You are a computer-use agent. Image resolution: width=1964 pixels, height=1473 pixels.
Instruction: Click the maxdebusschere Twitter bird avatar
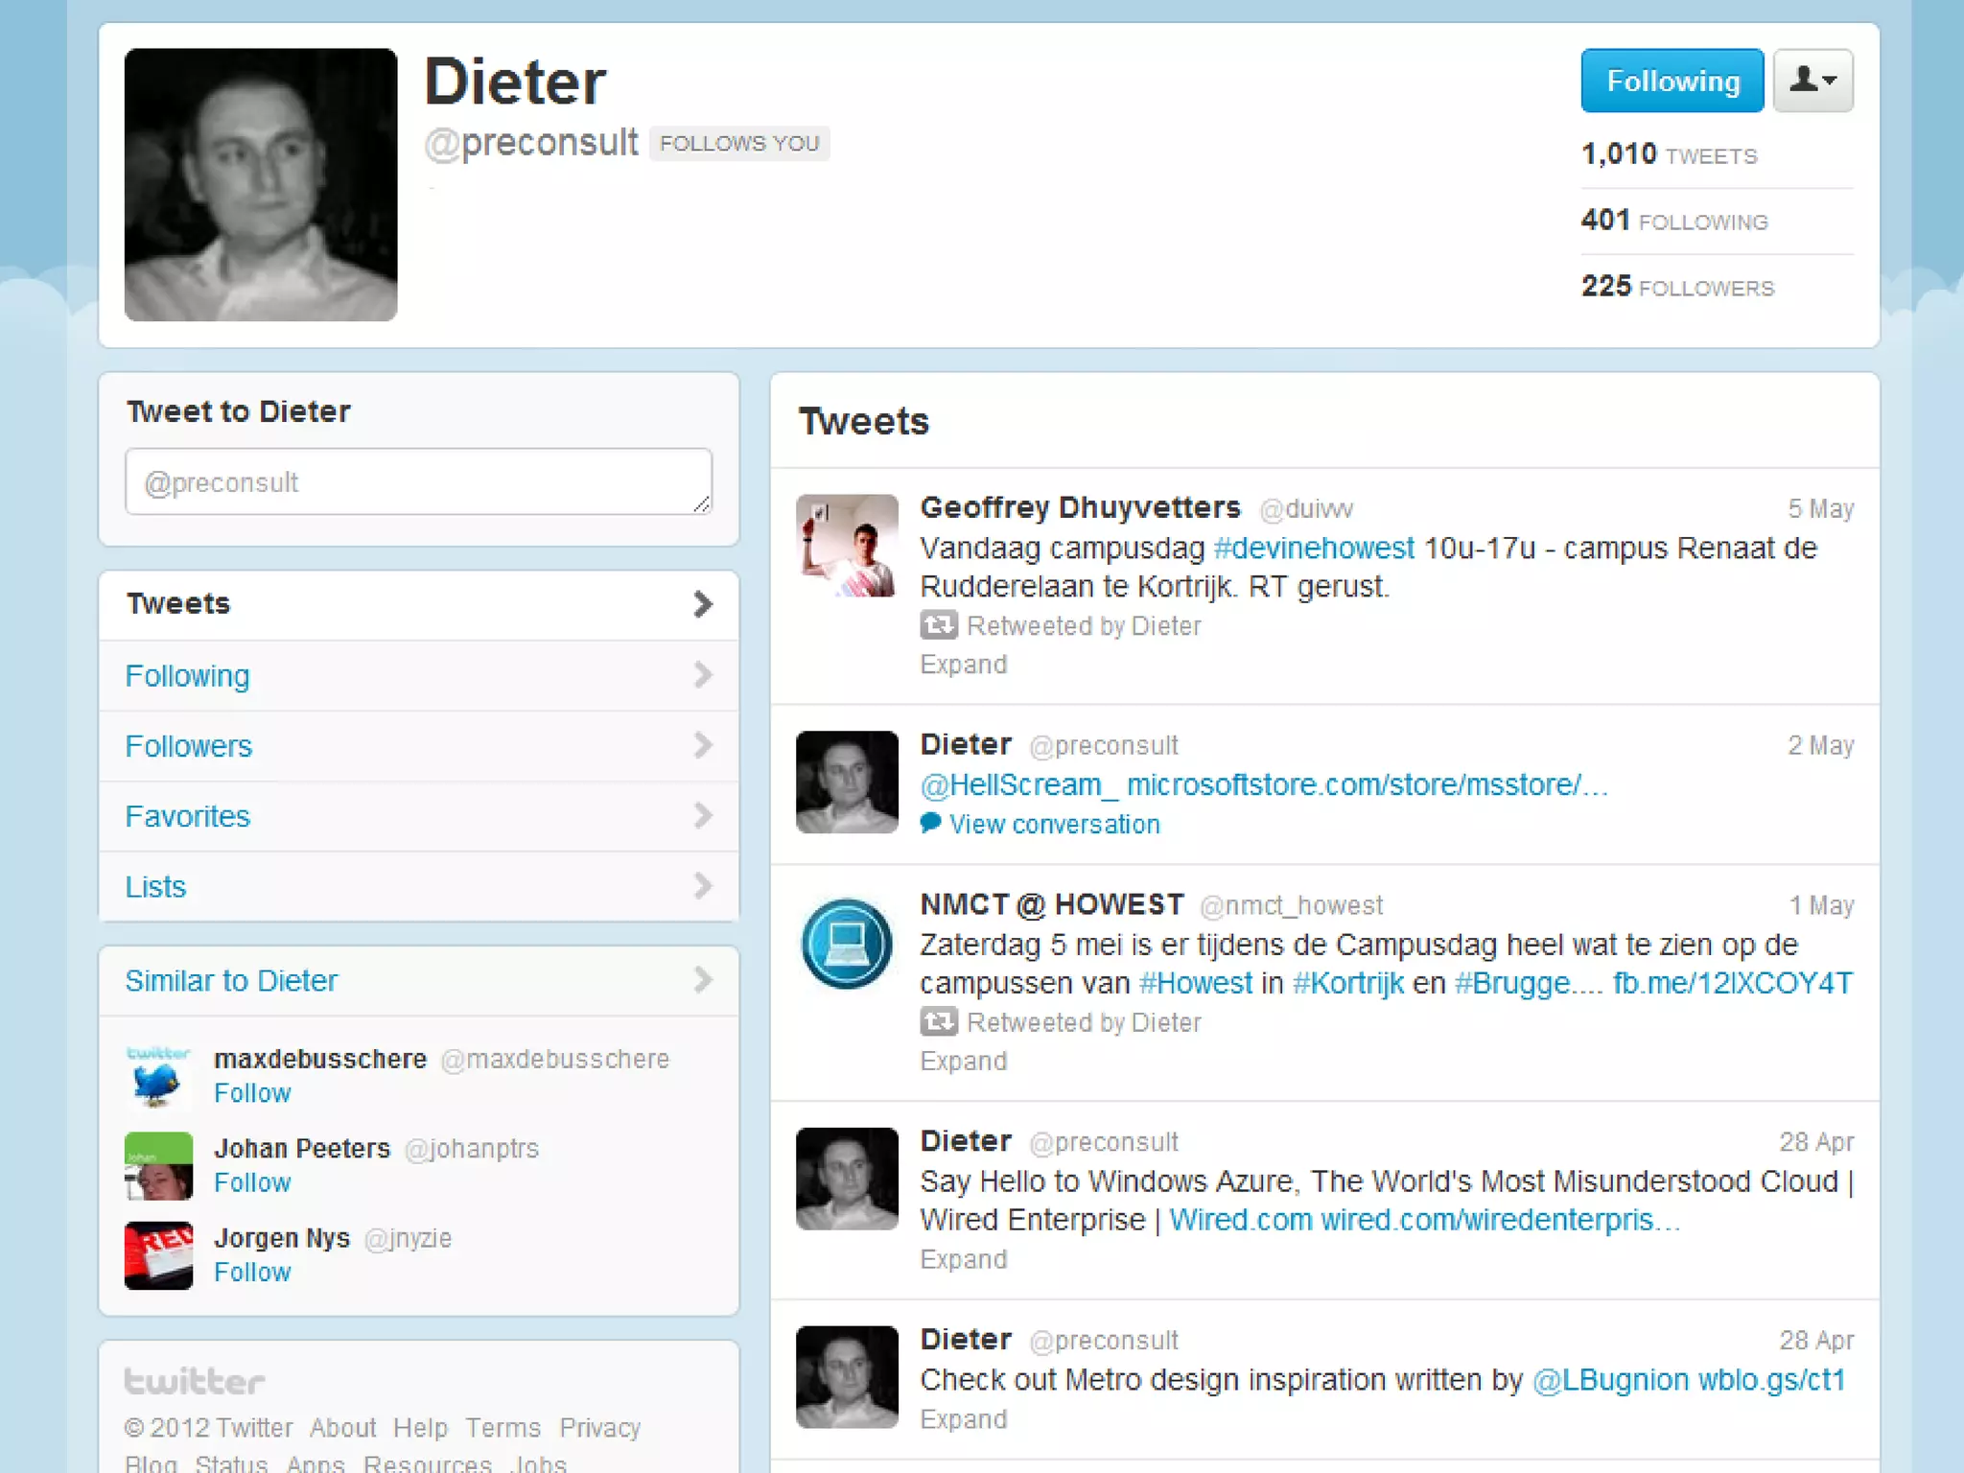(x=158, y=1076)
